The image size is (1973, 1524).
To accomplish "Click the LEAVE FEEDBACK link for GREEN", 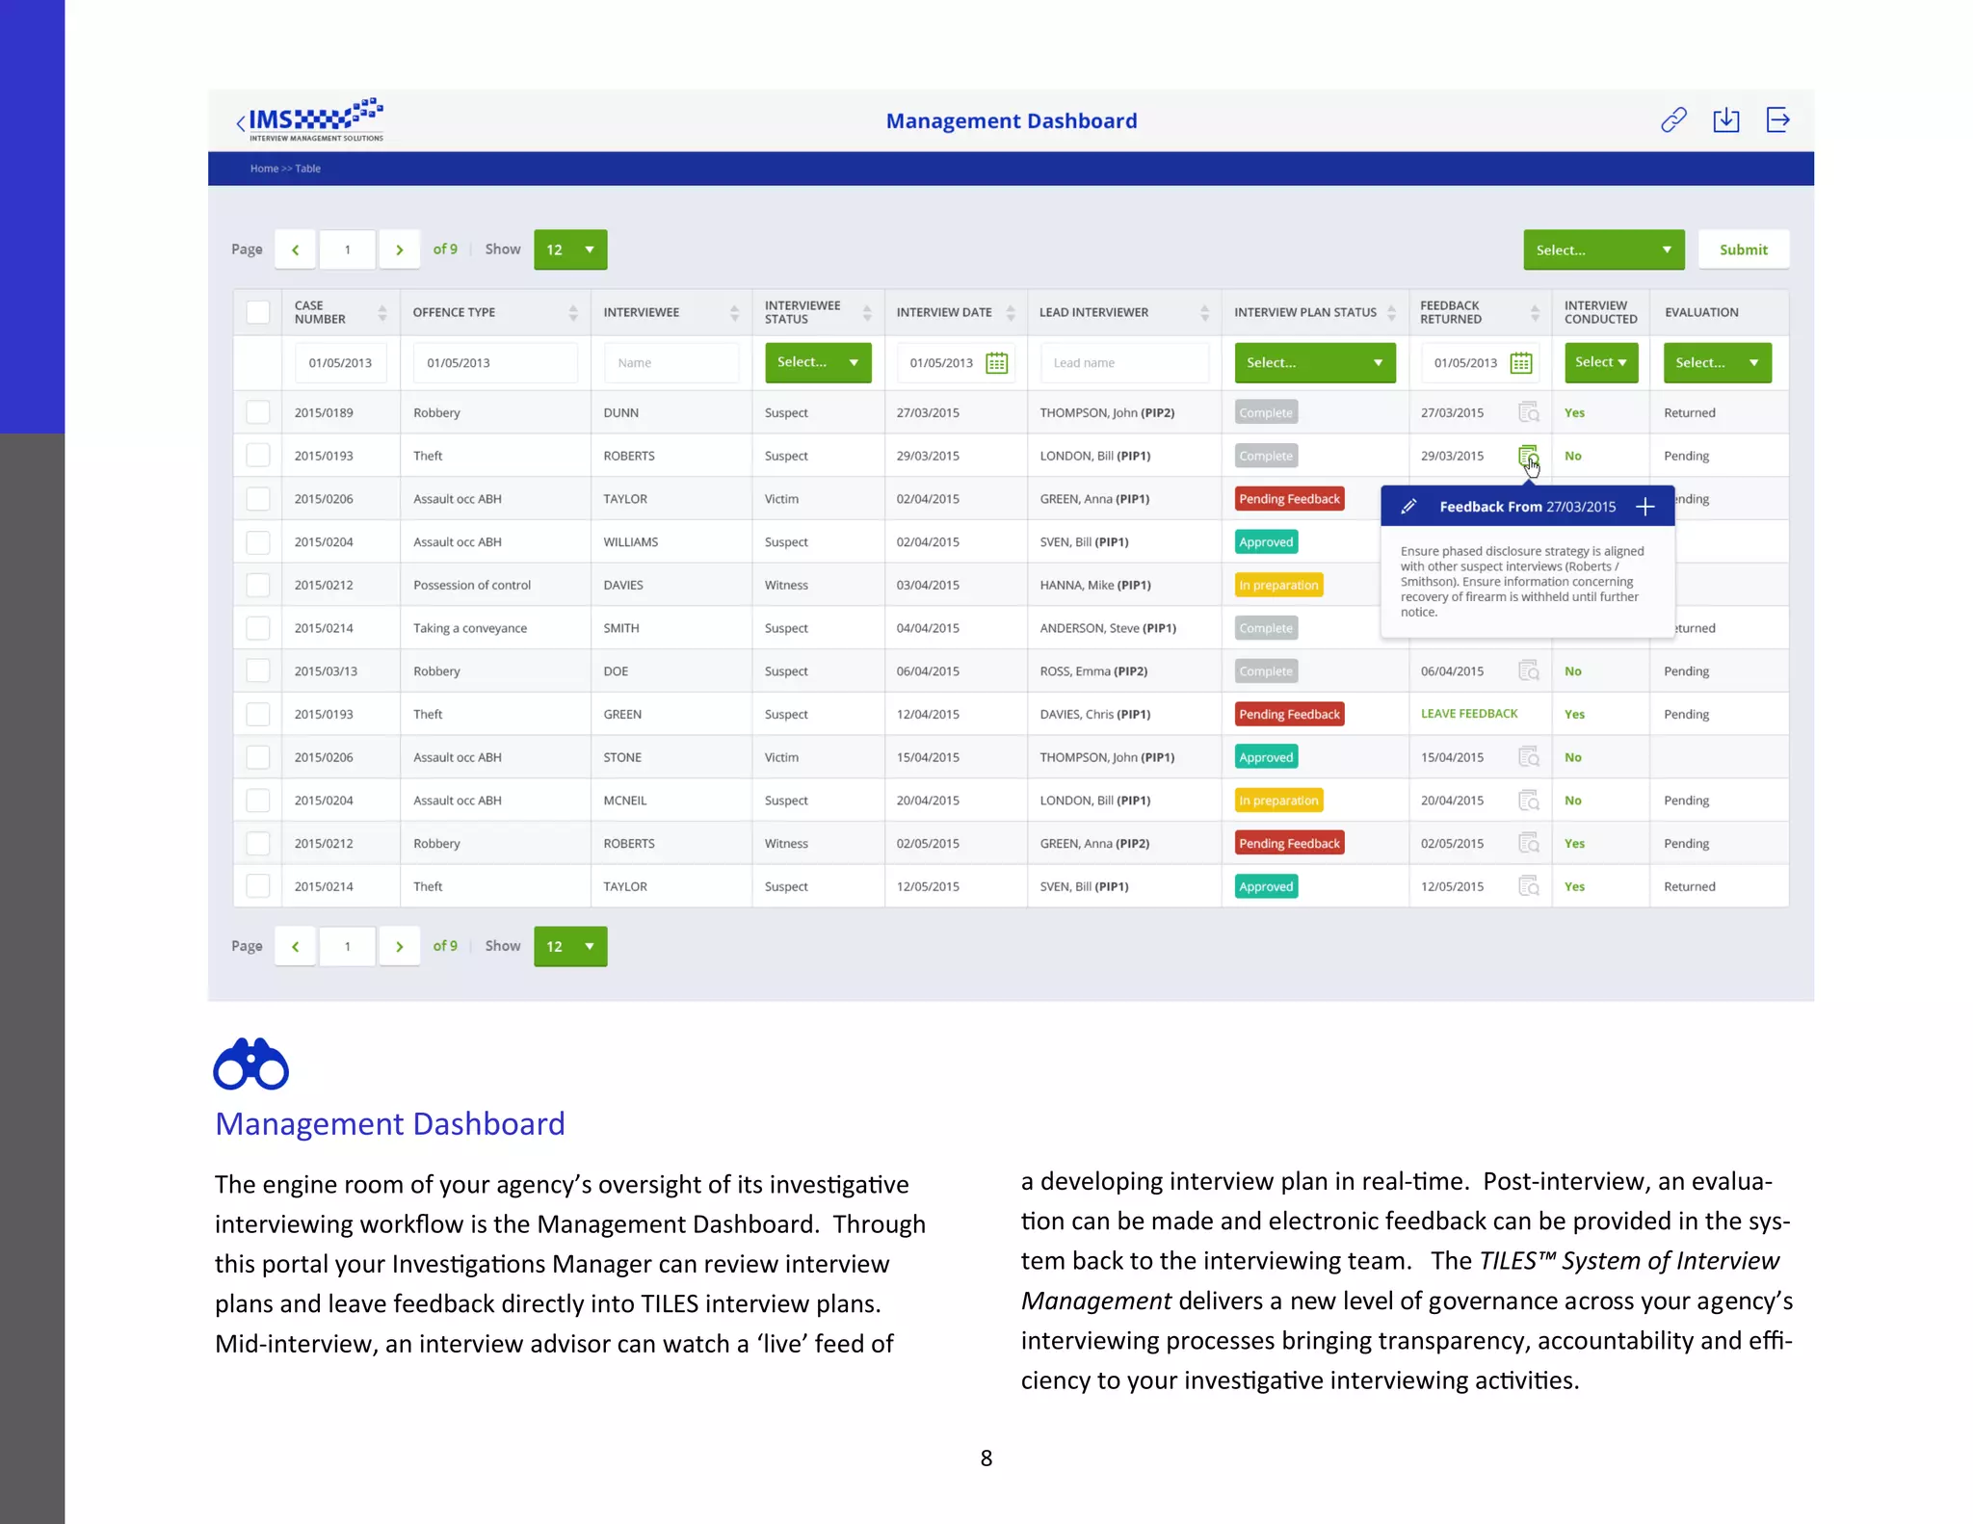I will tap(1468, 714).
